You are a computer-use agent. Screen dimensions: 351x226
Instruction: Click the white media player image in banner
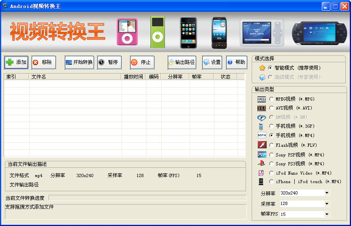tap(262, 33)
